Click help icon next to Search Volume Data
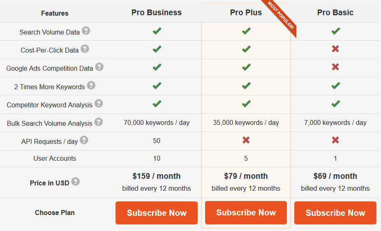The width and height of the screenshot is (381, 231). (x=85, y=31)
